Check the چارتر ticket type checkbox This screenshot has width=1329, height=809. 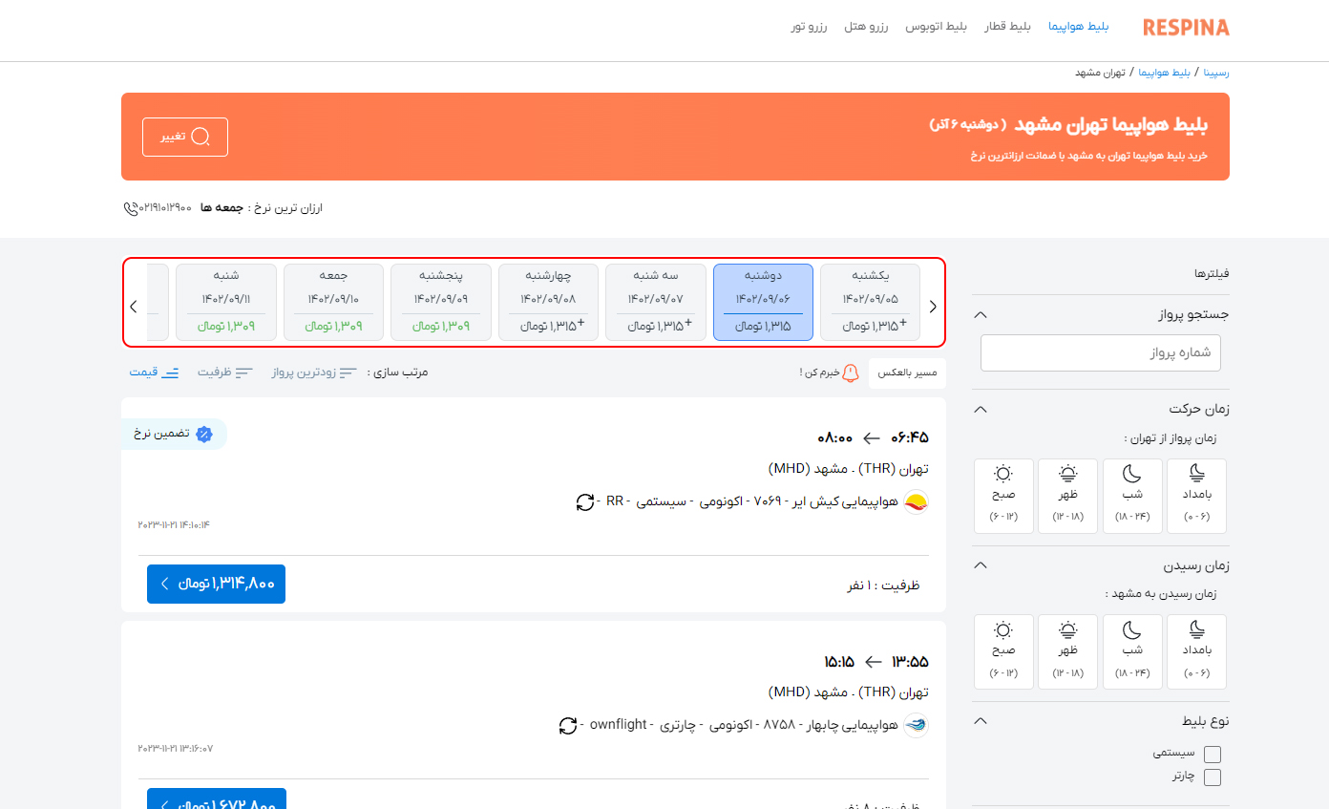coord(1212,777)
